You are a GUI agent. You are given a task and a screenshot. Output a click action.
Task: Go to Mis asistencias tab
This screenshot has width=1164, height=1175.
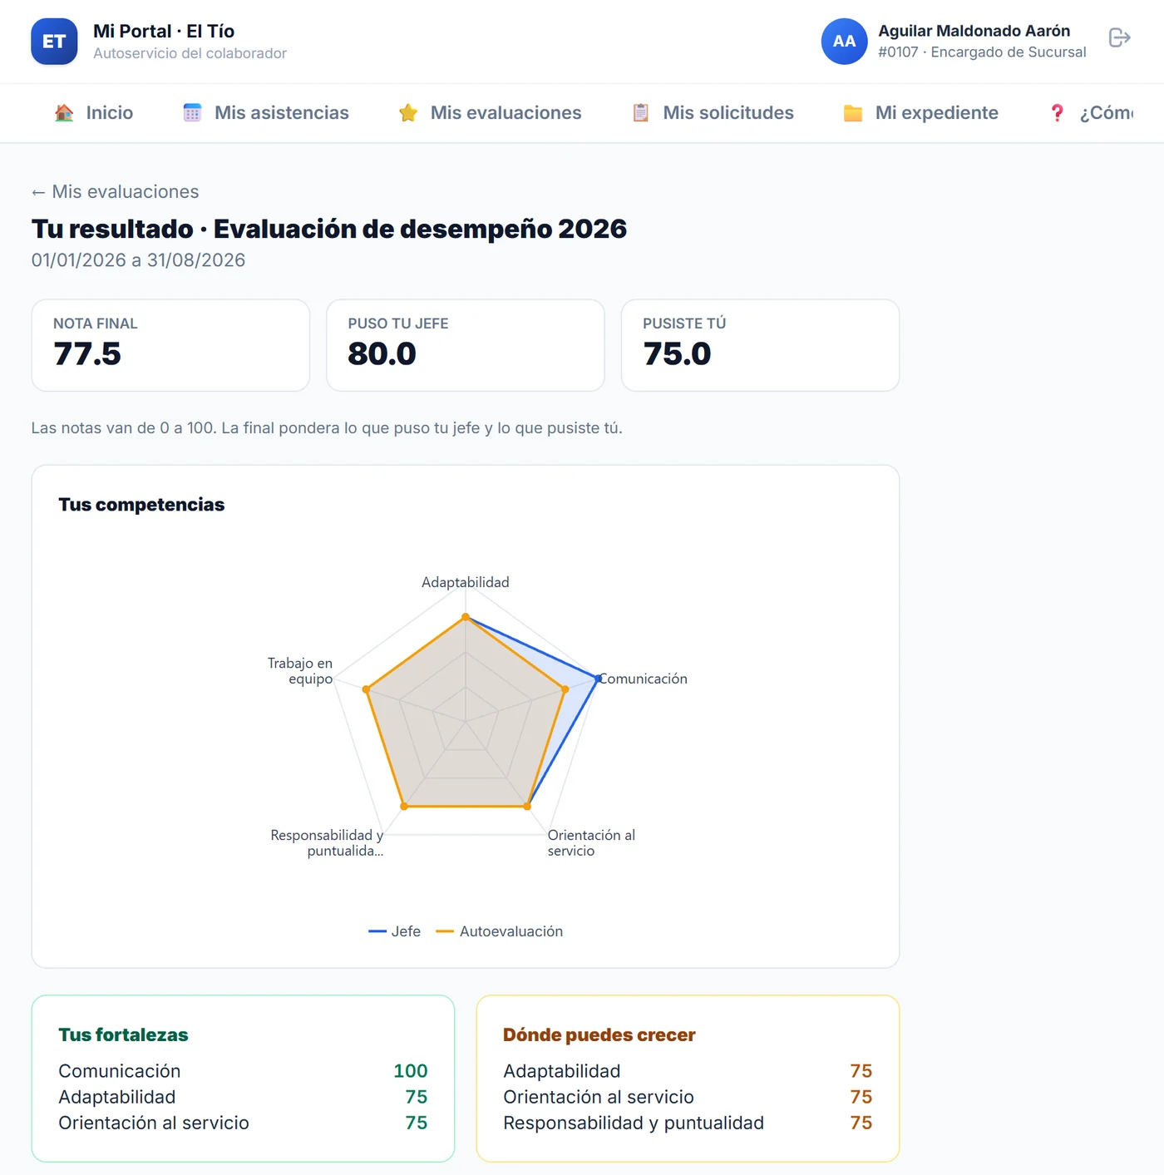click(x=266, y=113)
